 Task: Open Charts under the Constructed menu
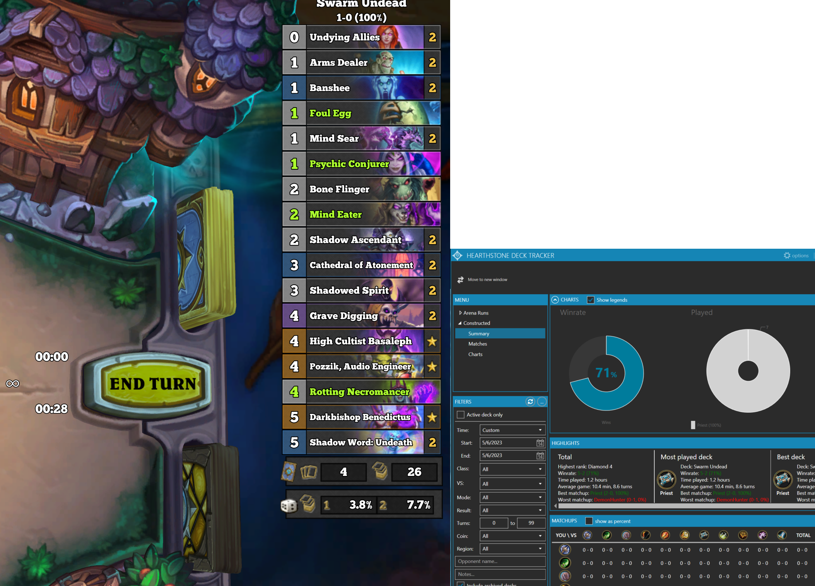tap(475, 354)
